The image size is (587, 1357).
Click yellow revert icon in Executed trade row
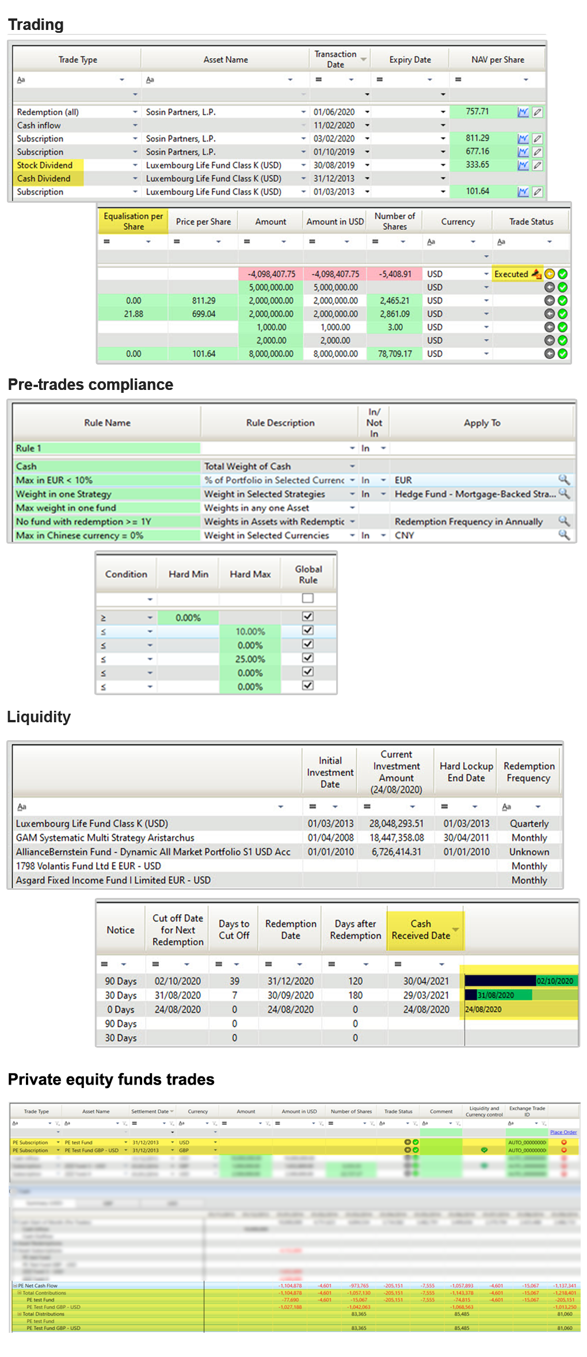pyautogui.click(x=550, y=274)
